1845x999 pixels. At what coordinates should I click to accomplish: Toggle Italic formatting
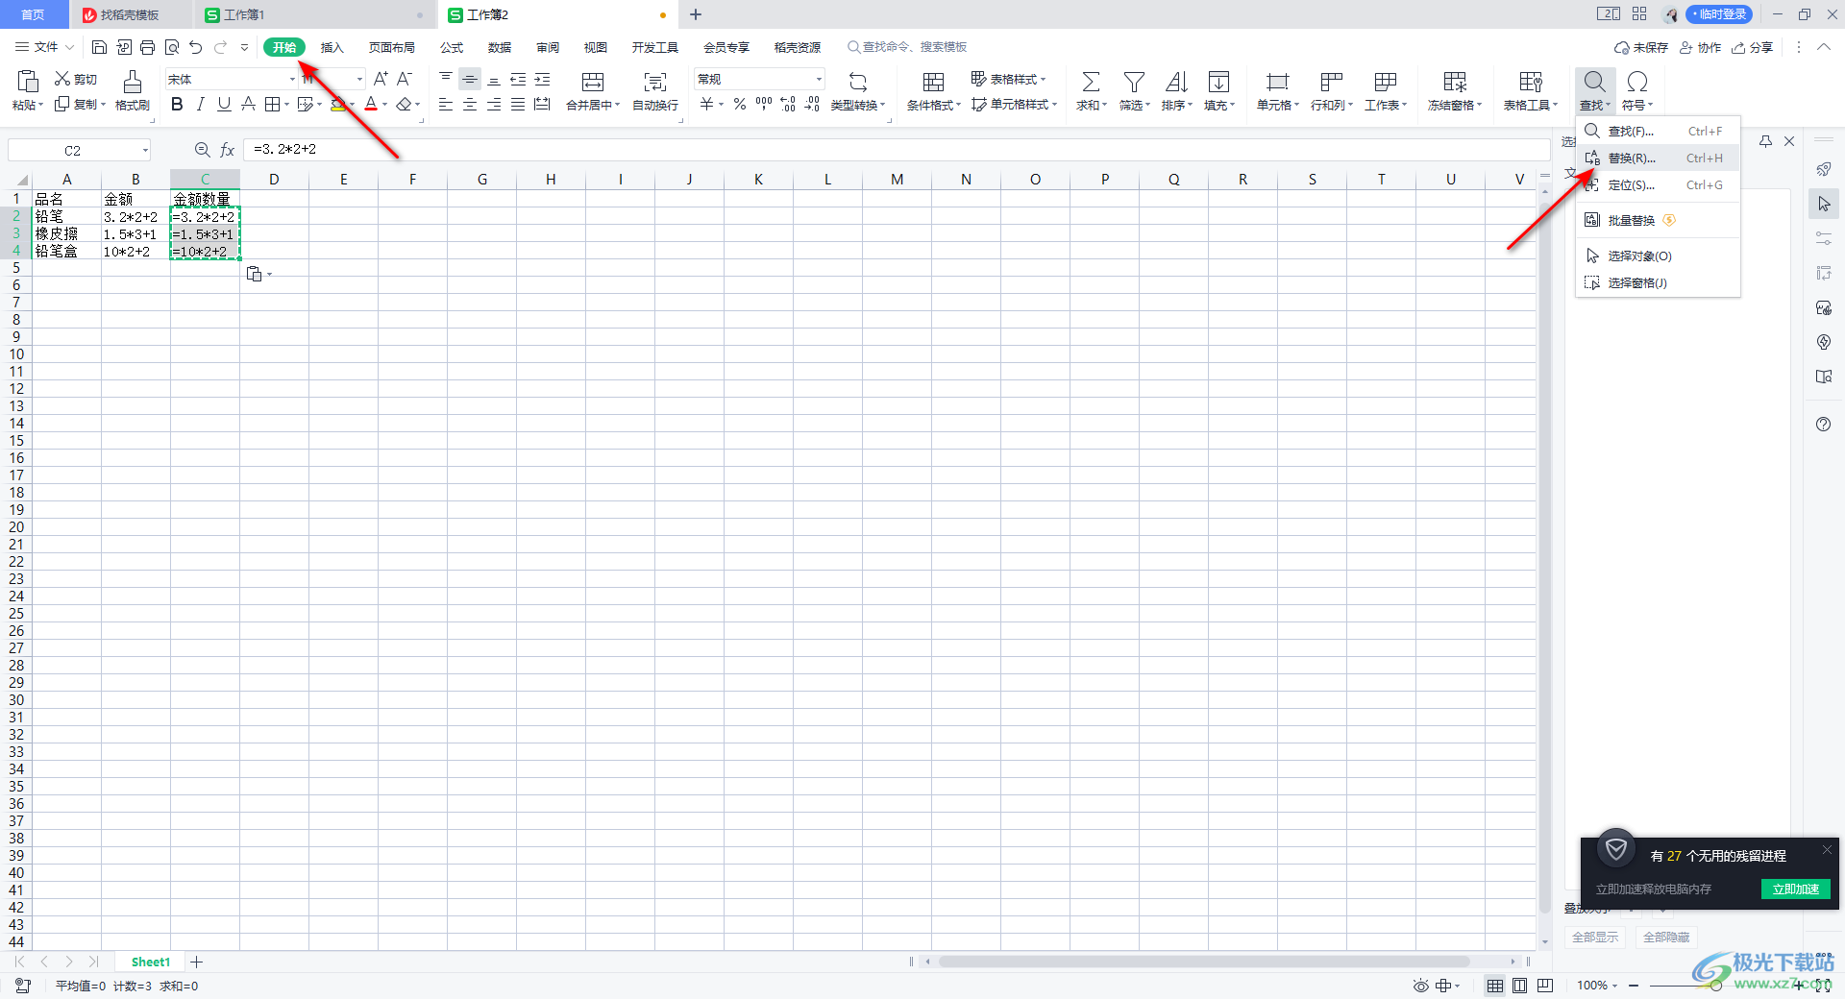(200, 104)
